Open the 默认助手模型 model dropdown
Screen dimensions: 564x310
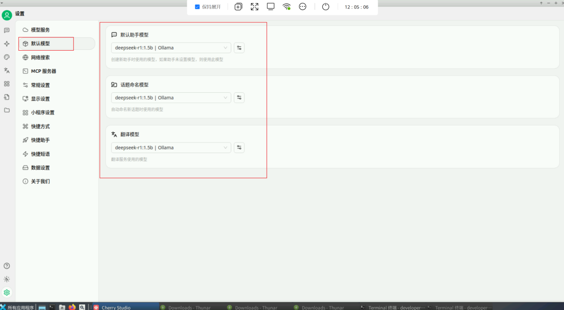(171, 48)
